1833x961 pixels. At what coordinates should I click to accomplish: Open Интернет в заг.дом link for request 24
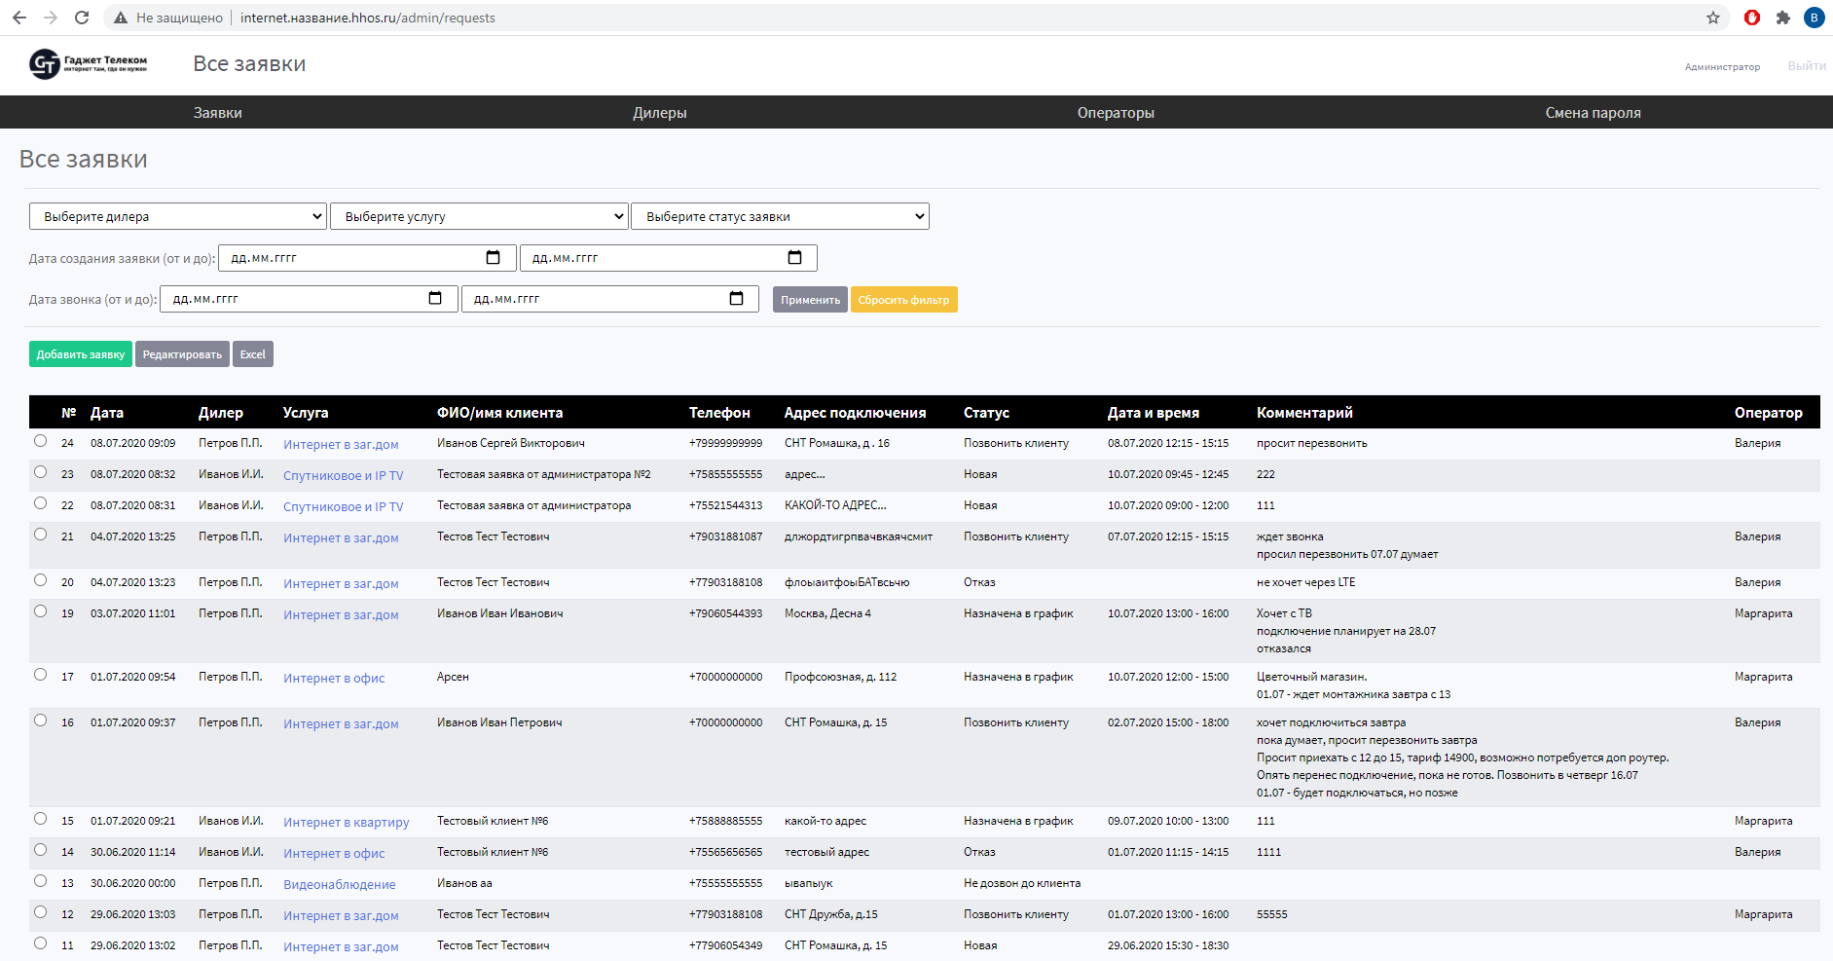pyautogui.click(x=341, y=445)
